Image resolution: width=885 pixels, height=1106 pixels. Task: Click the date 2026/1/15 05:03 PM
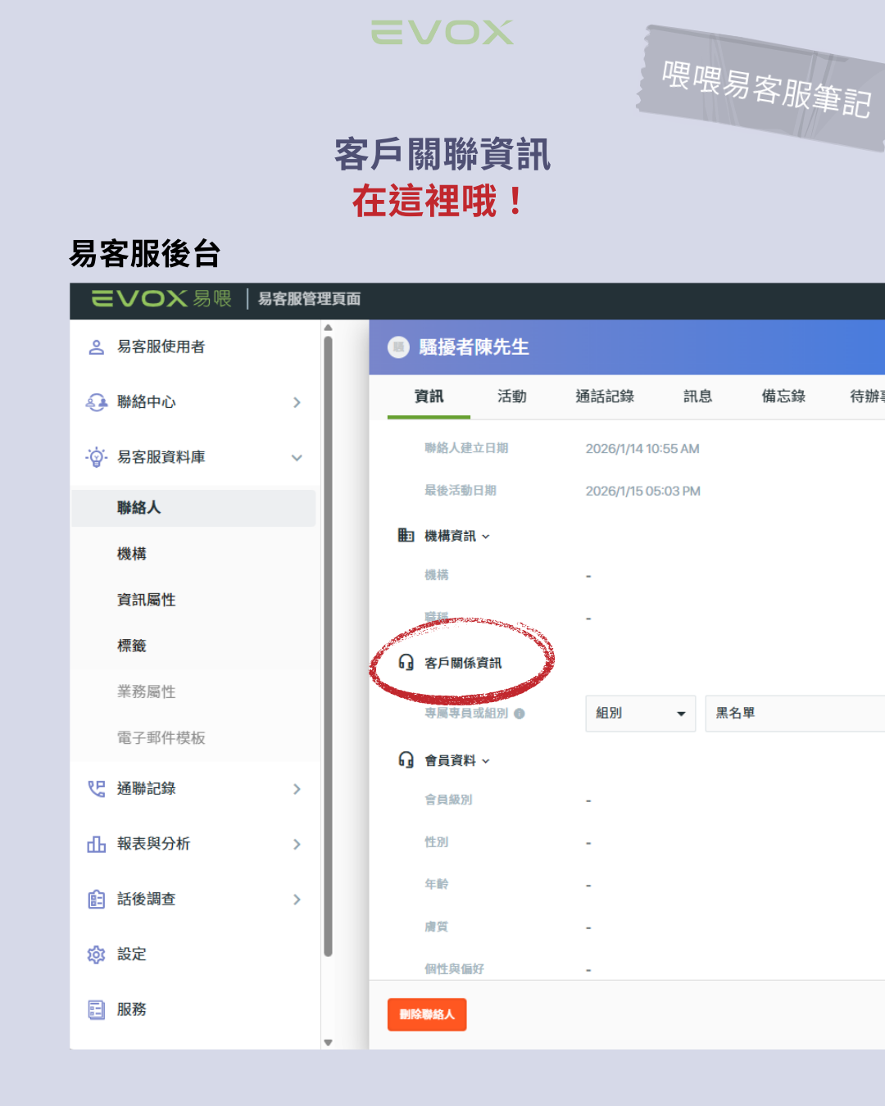(x=642, y=492)
